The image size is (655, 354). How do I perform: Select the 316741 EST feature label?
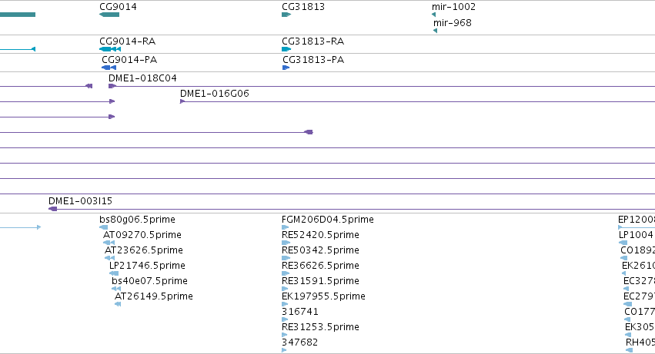[x=300, y=312]
